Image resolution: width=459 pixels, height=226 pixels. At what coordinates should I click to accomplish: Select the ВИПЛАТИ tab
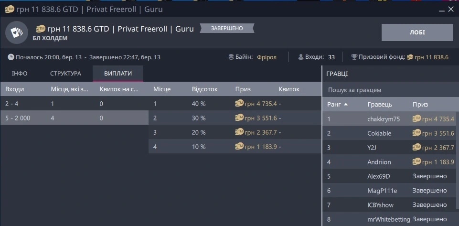pos(118,74)
